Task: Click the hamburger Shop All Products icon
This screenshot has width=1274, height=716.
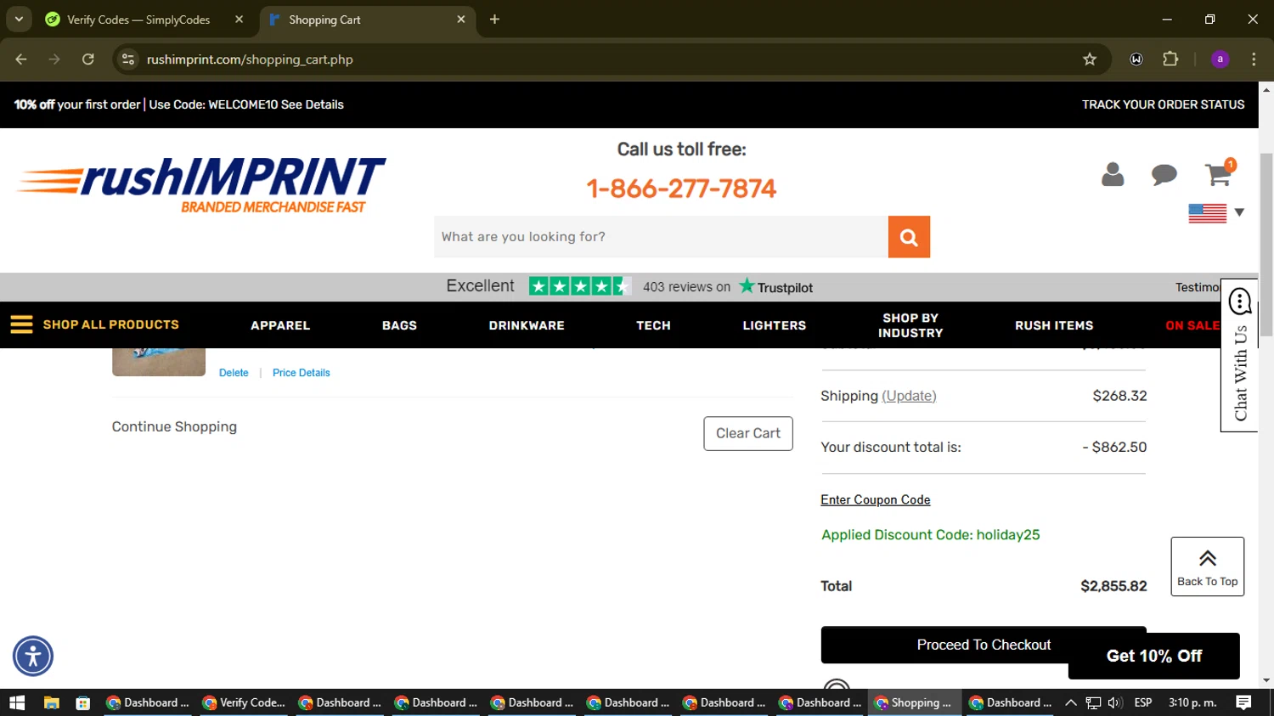Action: pyautogui.click(x=21, y=324)
